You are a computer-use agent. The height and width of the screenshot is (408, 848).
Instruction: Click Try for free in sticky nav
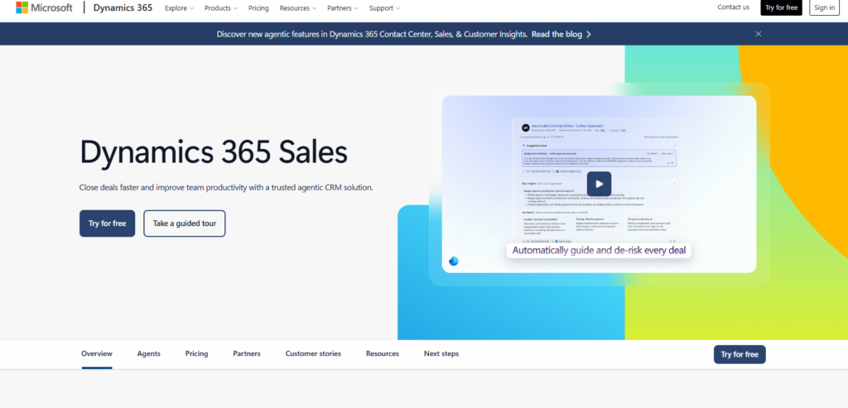[x=740, y=354]
